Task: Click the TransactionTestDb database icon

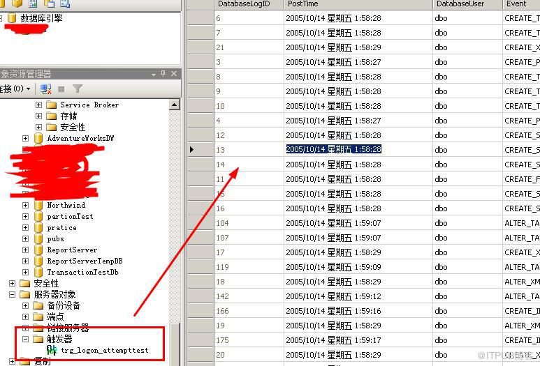Action: (x=38, y=272)
